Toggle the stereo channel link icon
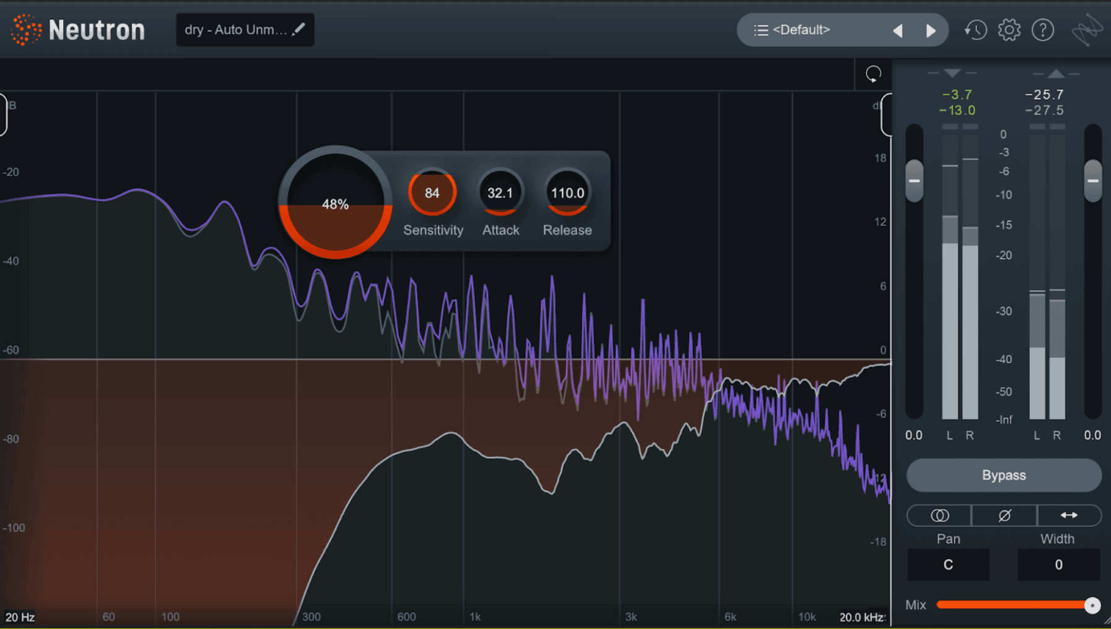 pos(939,515)
